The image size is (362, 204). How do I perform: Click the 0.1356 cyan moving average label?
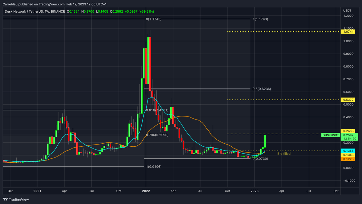pyautogui.click(x=348, y=151)
